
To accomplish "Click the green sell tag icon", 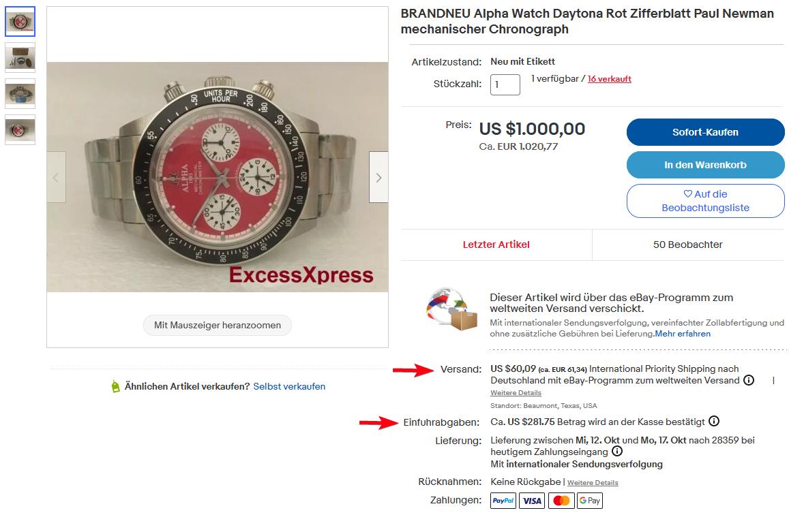I will click(115, 386).
